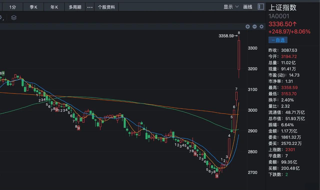320x190 pixels.
Task: Click the layers stack icon
Action: pyautogui.click(x=14, y=18)
